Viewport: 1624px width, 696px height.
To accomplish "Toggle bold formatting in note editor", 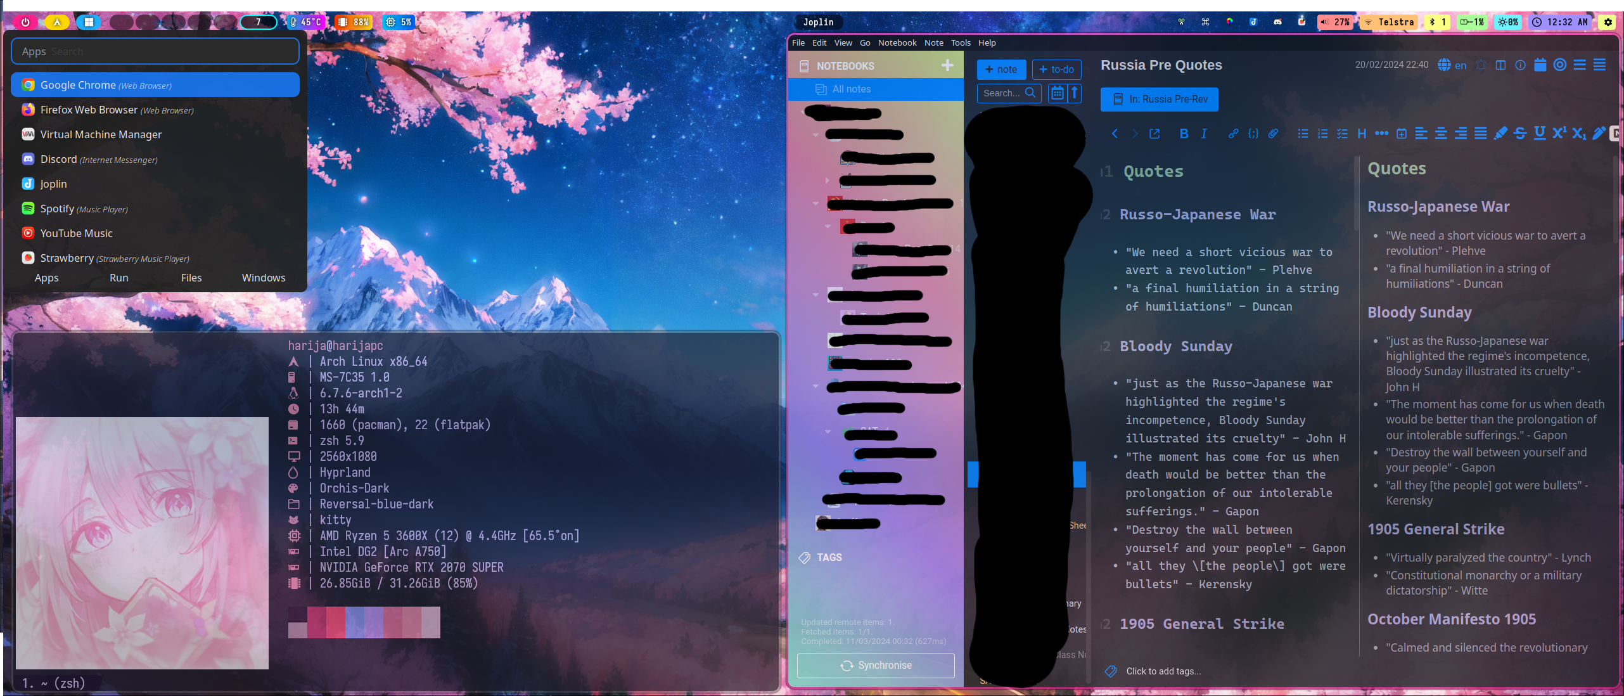I will [1184, 134].
